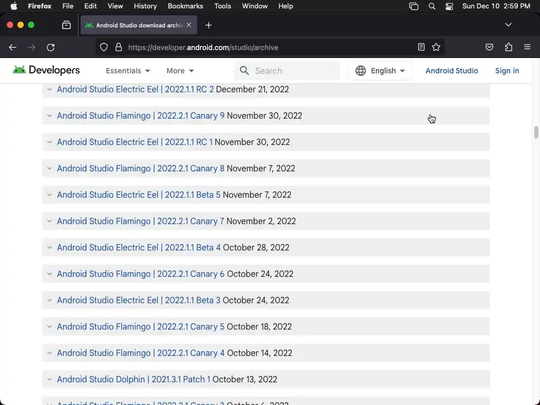Expand the Electric Eel Beta 3 row chevron
The width and height of the screenshot is (540, 405).
[50, 300]
